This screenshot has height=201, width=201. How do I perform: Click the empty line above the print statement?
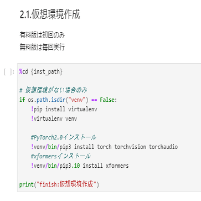pyautogui.click(x=109, y=175)
